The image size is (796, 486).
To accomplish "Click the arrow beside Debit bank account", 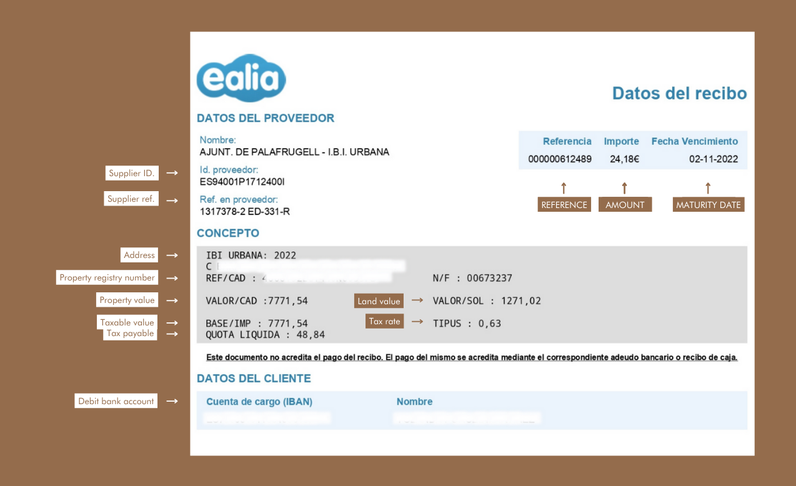I will click(x=173, y=401).
